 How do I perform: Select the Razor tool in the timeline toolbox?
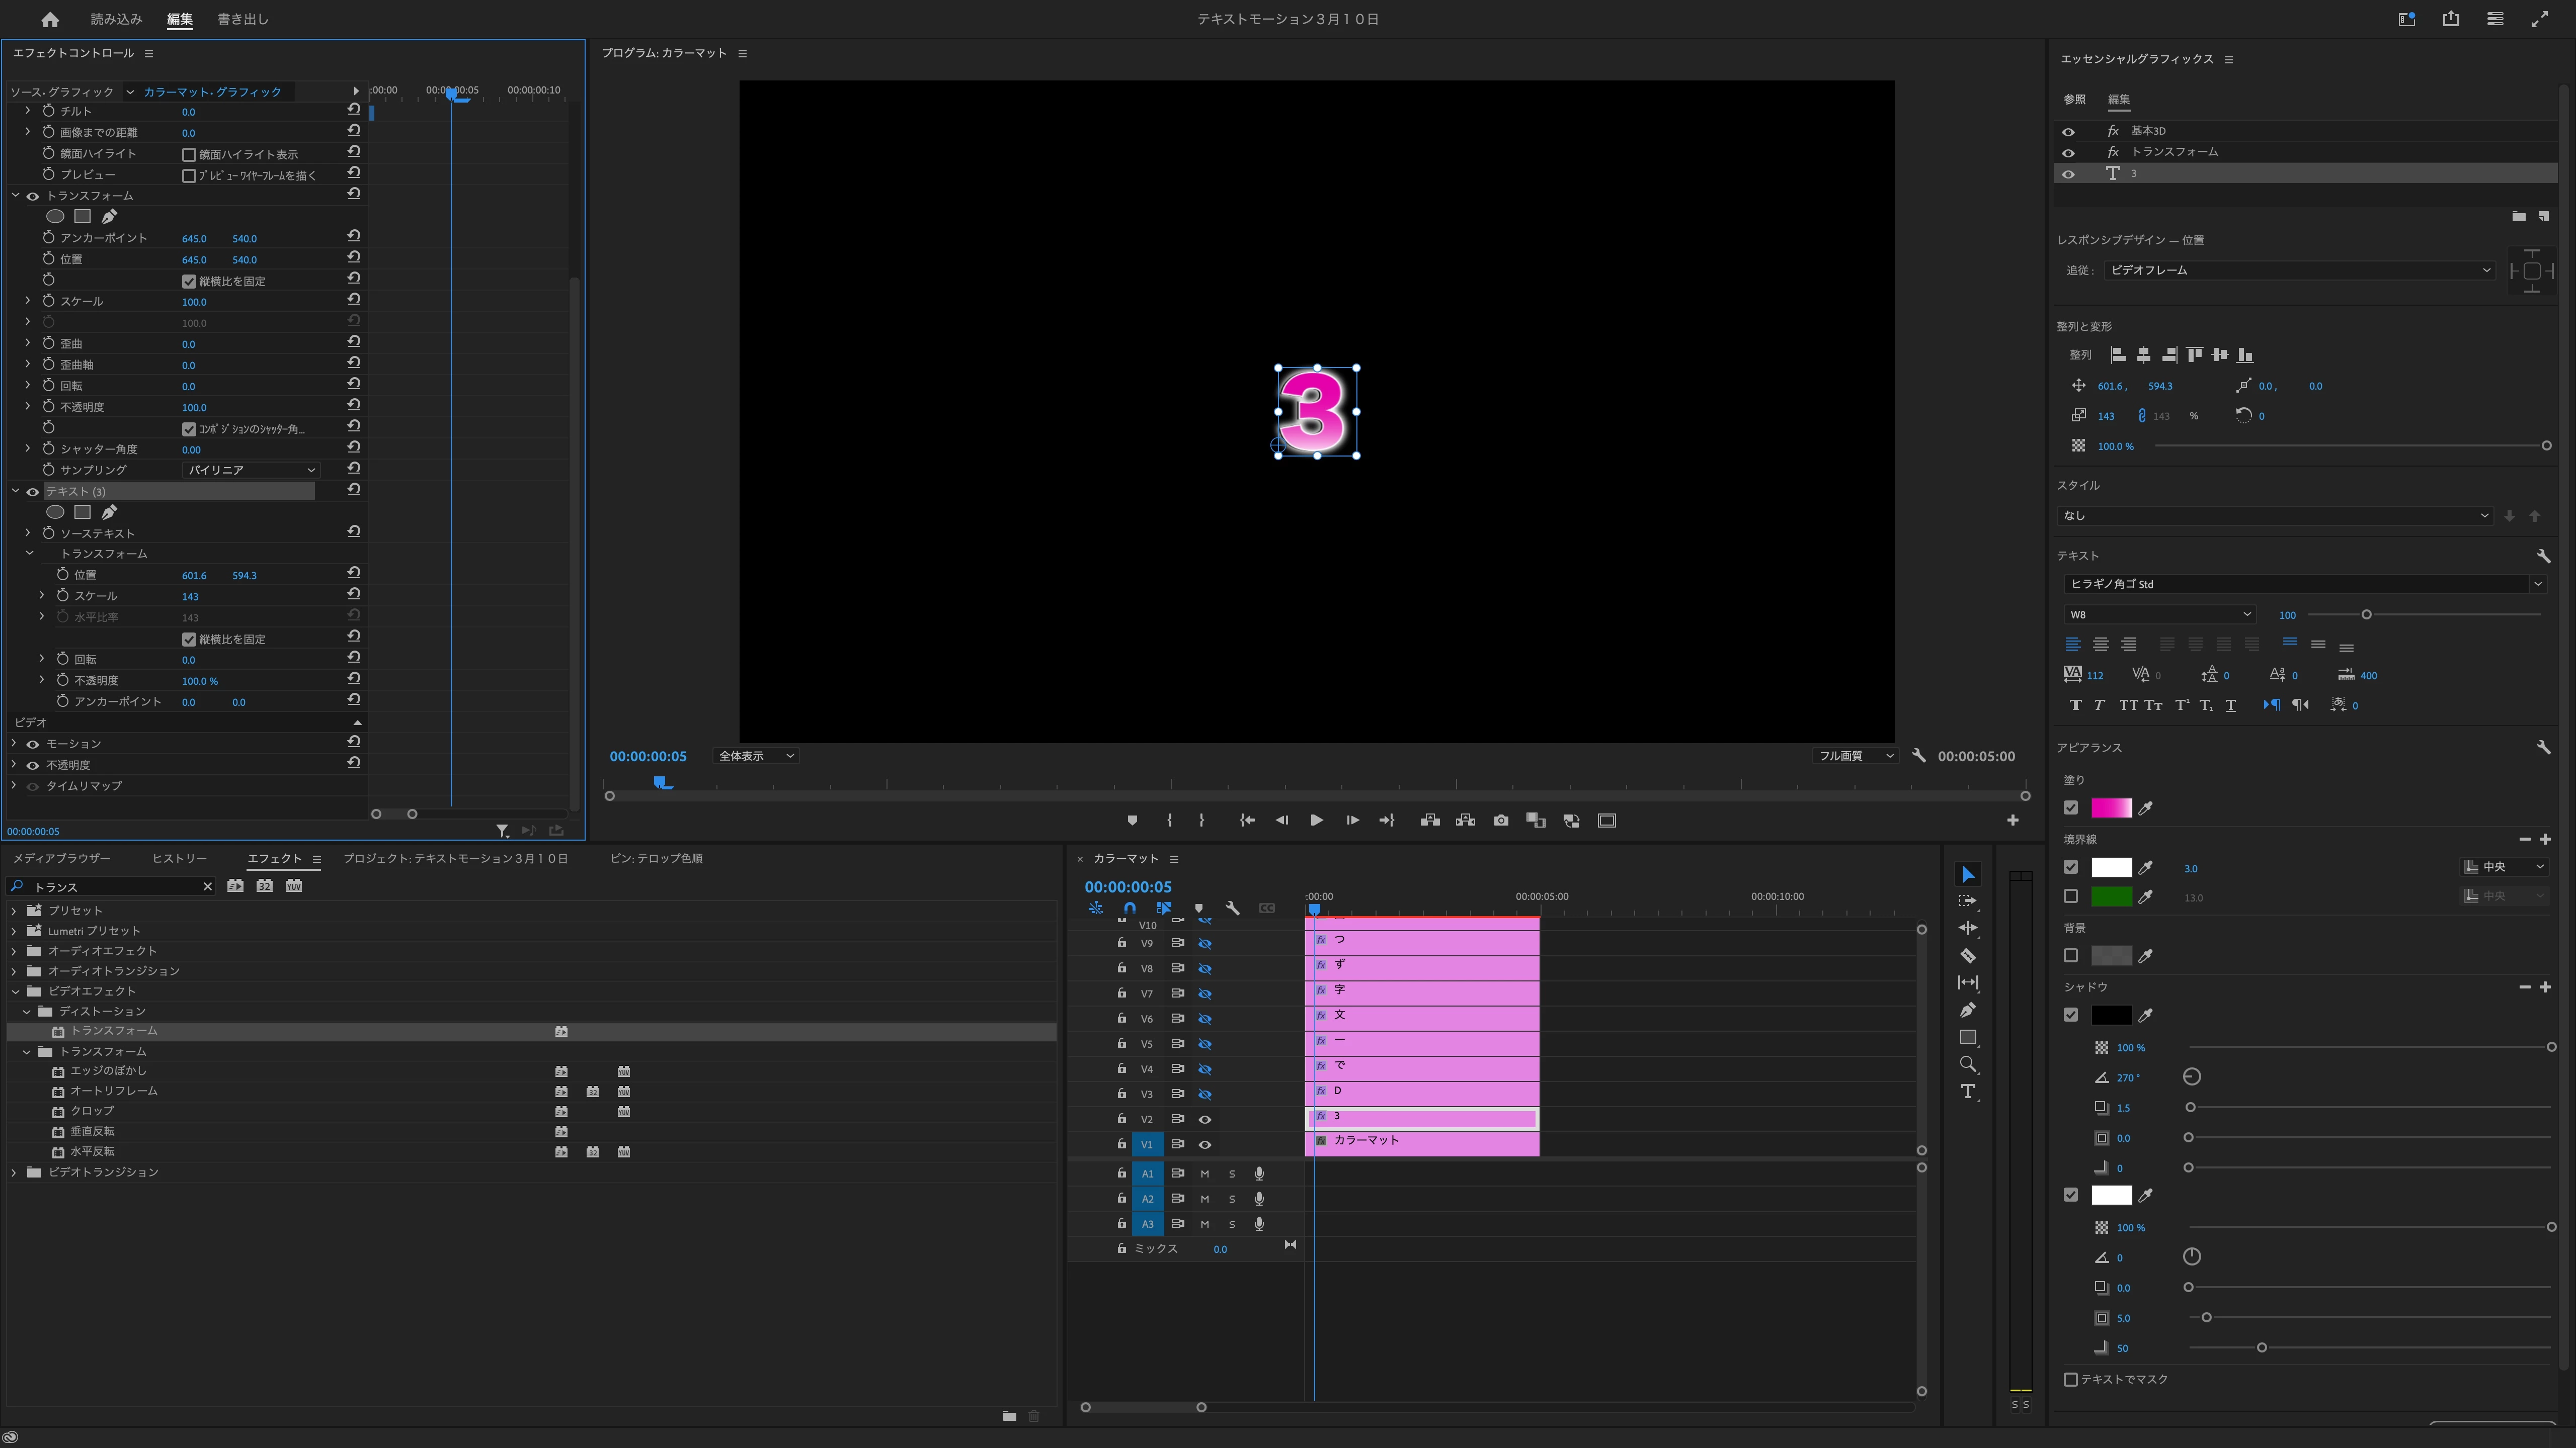(x=1967, y=955)
